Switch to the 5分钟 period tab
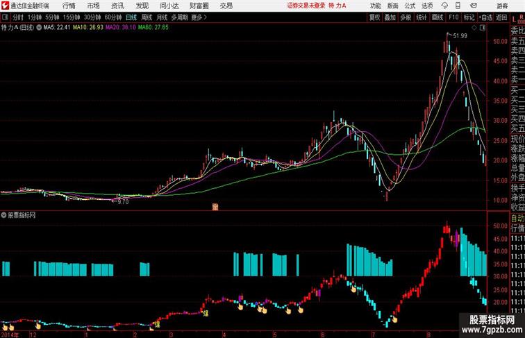Screen dimensions: 525x338 pyautogui.click(x=52, y=17)
